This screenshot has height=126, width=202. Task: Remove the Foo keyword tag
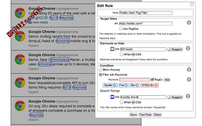coord(126,85)
